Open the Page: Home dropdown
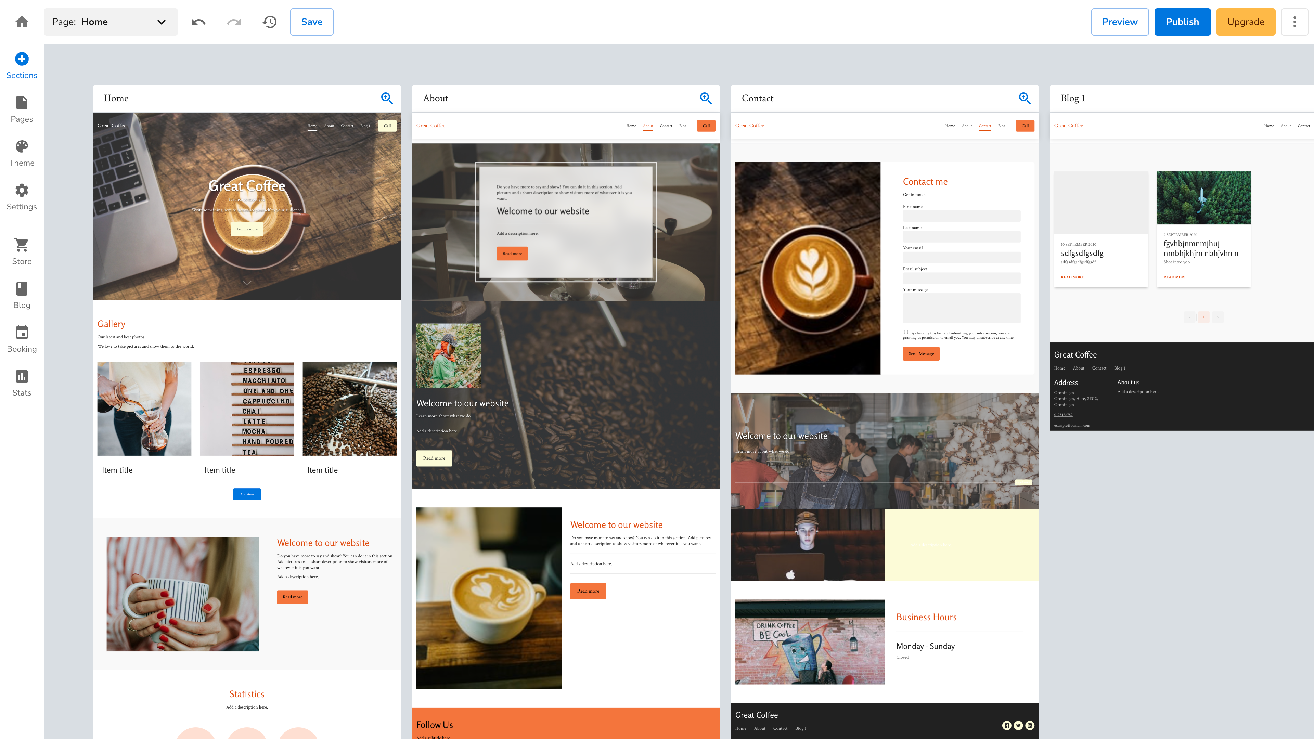 [x=111, y=22]
